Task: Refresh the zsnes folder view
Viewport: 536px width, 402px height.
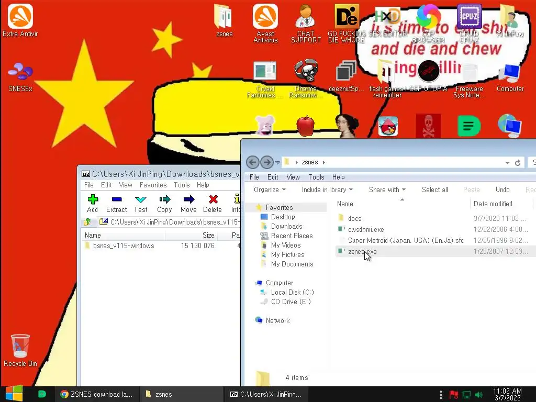Action: [518, 163]
